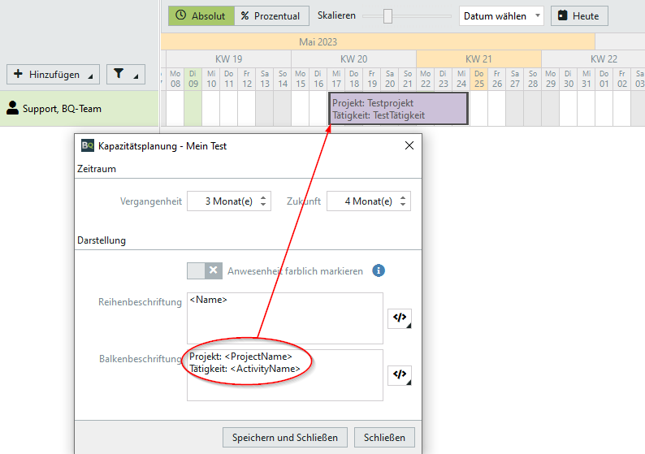The width and height of the screenshot is (645, 454).
Task: Click the BQ logo in dialog title
Action: click(88, 146)
